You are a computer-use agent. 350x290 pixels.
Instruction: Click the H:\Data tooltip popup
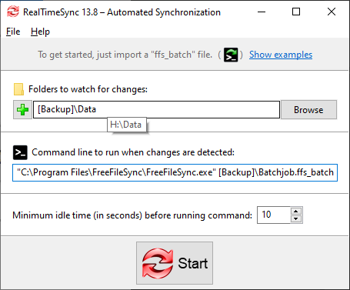[x=127, y=125]
